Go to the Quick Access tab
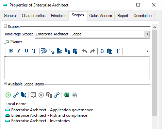This screenshot has width=162, height=129. pos(100,16)
